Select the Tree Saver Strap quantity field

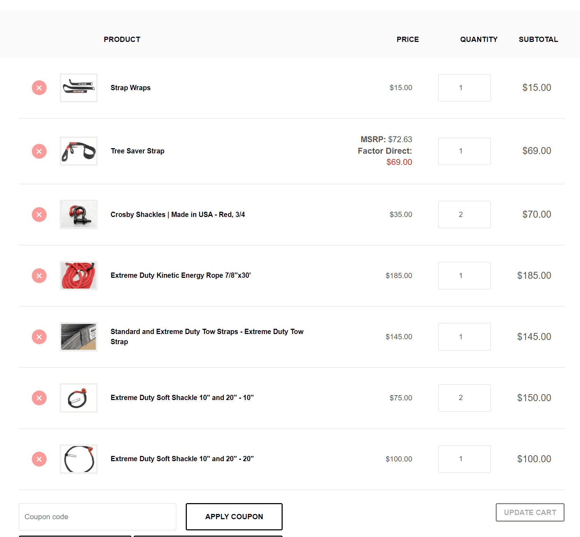pyautogui.click(x=465, y=151)
